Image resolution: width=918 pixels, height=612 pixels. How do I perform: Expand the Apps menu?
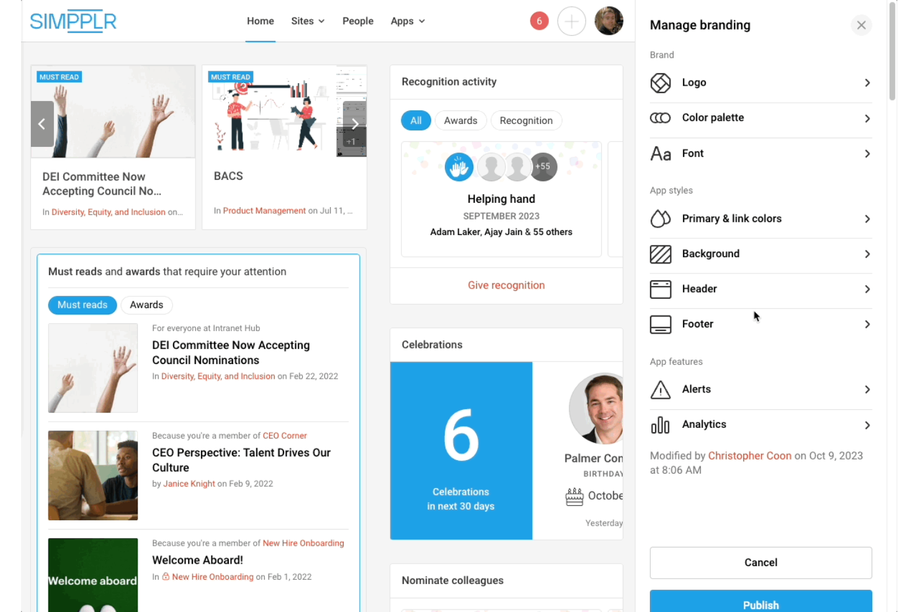[x=407, y=20]
